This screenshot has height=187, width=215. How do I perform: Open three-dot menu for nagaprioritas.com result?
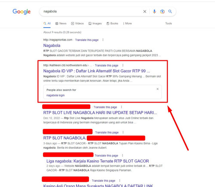pos(103,40)
